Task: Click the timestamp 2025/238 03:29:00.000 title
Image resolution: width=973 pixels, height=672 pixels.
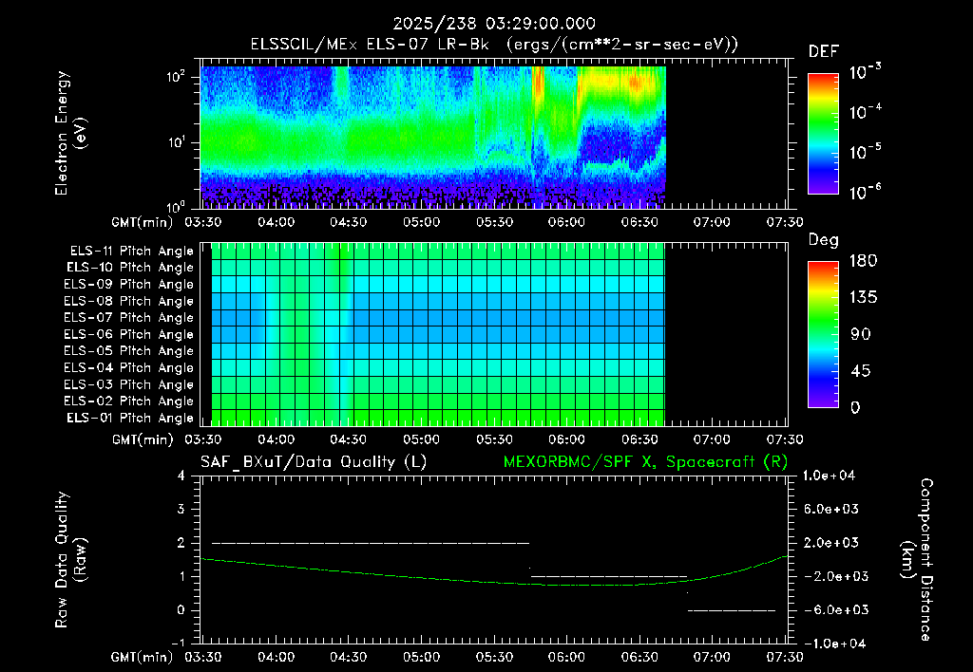Action: (x=494, y=24)
